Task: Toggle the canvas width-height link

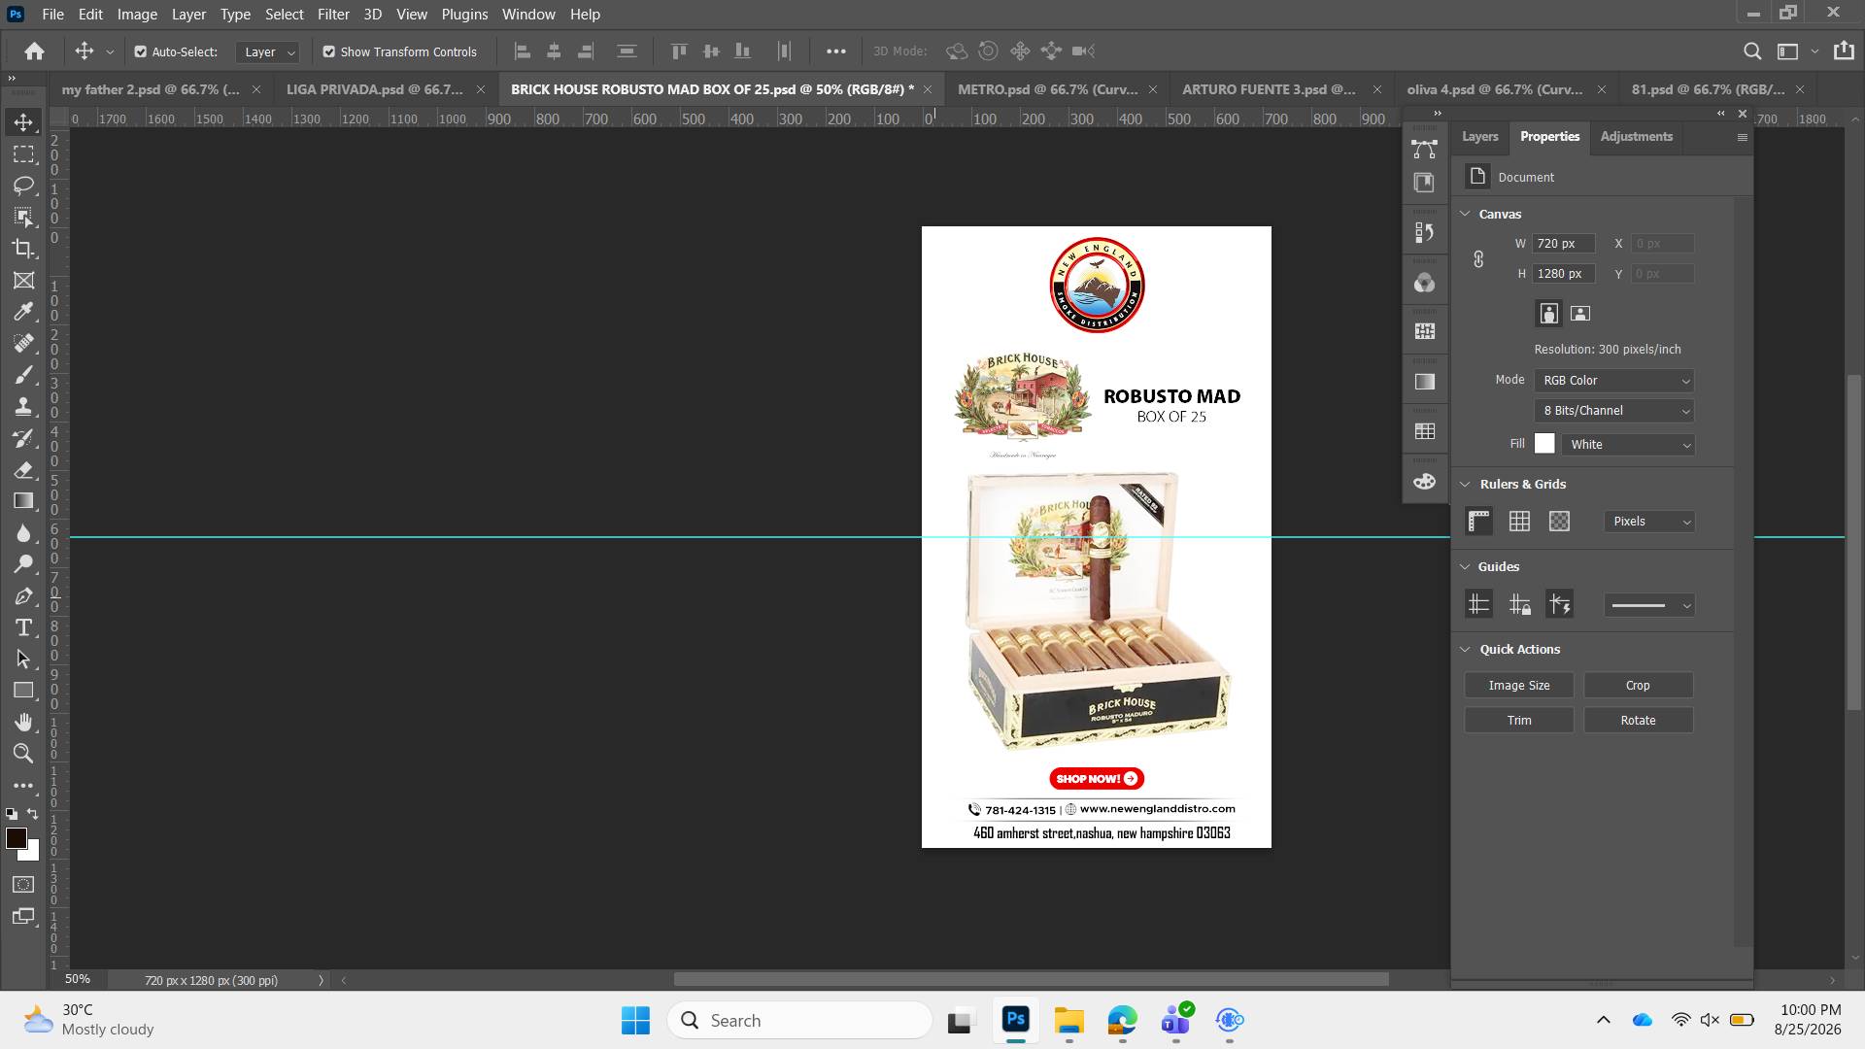Action: pyautogui.click(x=1478, y=259)
